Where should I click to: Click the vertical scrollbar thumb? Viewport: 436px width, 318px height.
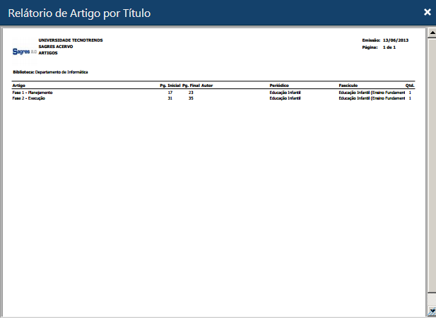click(431, 163)
